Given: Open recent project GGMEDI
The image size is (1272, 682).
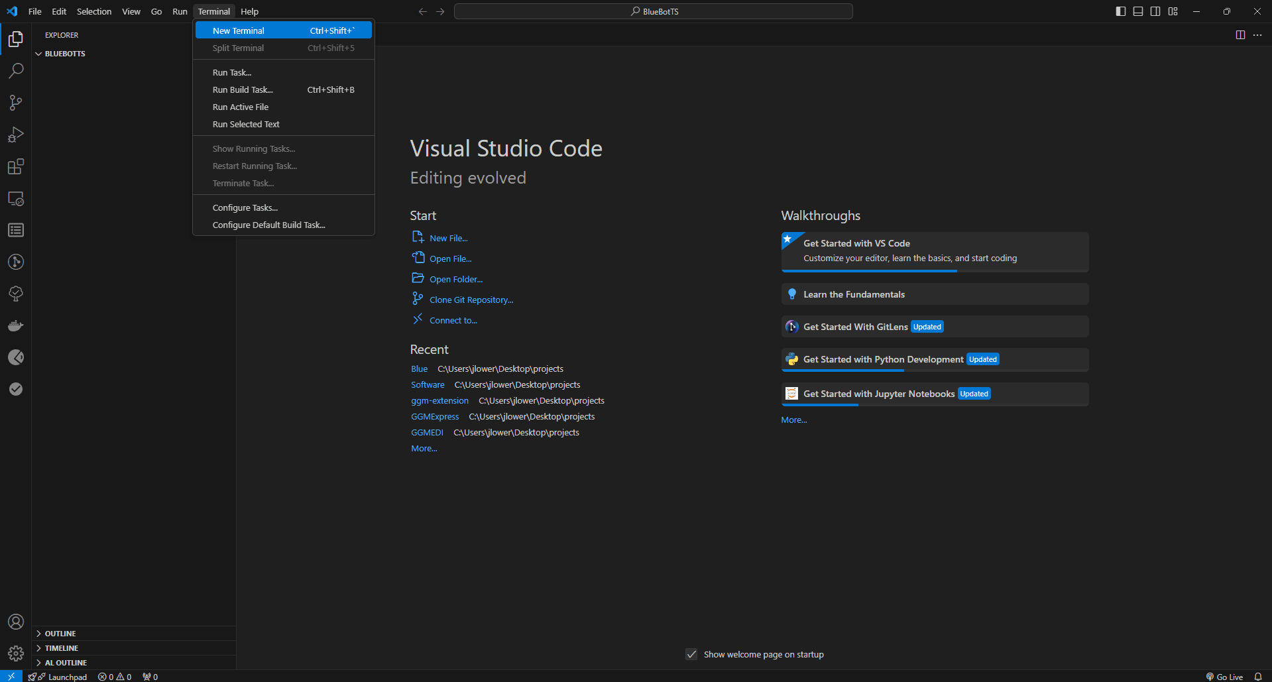Looking at the screenshot, I should click(x=427, y=432).
